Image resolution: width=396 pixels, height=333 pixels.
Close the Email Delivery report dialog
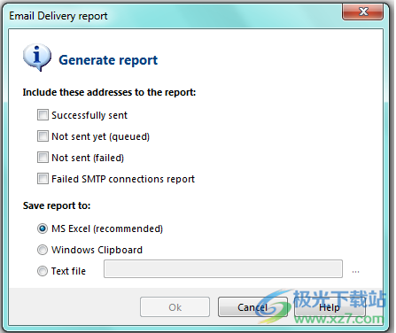363,12
